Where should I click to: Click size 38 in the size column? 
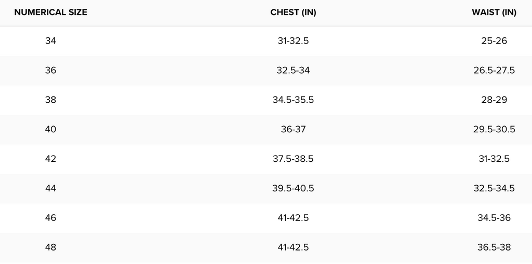click(50, 100)
